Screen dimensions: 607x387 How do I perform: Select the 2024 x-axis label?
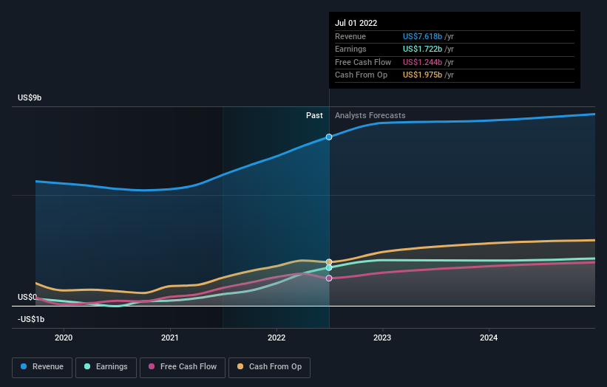(x=489, y=338)
